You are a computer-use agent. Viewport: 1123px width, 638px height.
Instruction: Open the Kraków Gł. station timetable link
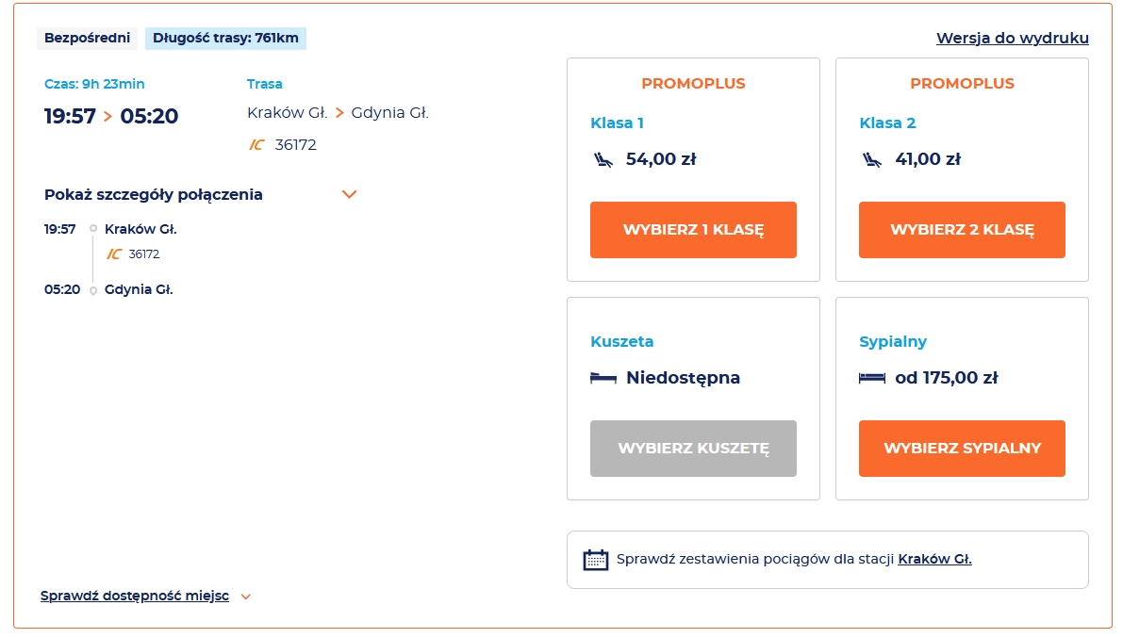click(934, 559)
